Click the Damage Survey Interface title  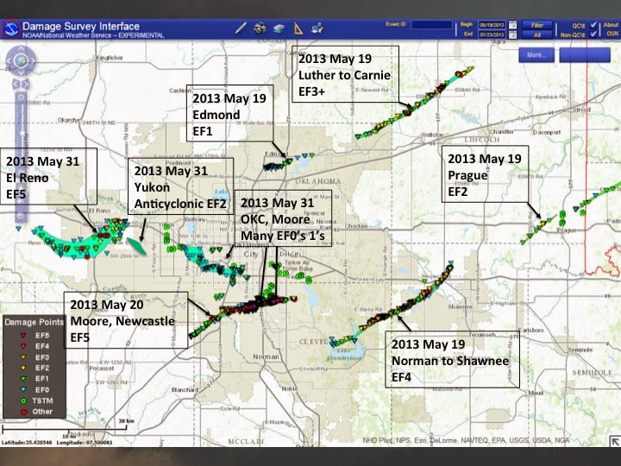(81, 27)
